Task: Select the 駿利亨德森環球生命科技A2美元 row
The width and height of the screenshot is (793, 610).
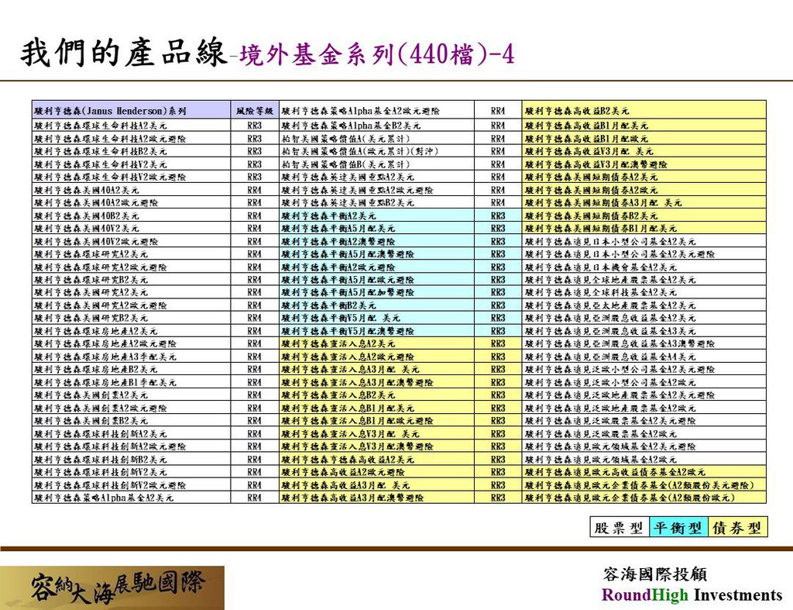Action: 131,125
